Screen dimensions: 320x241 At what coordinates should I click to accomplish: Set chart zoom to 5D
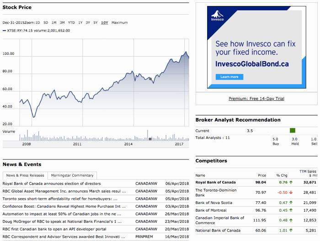[x=46, y=22]
